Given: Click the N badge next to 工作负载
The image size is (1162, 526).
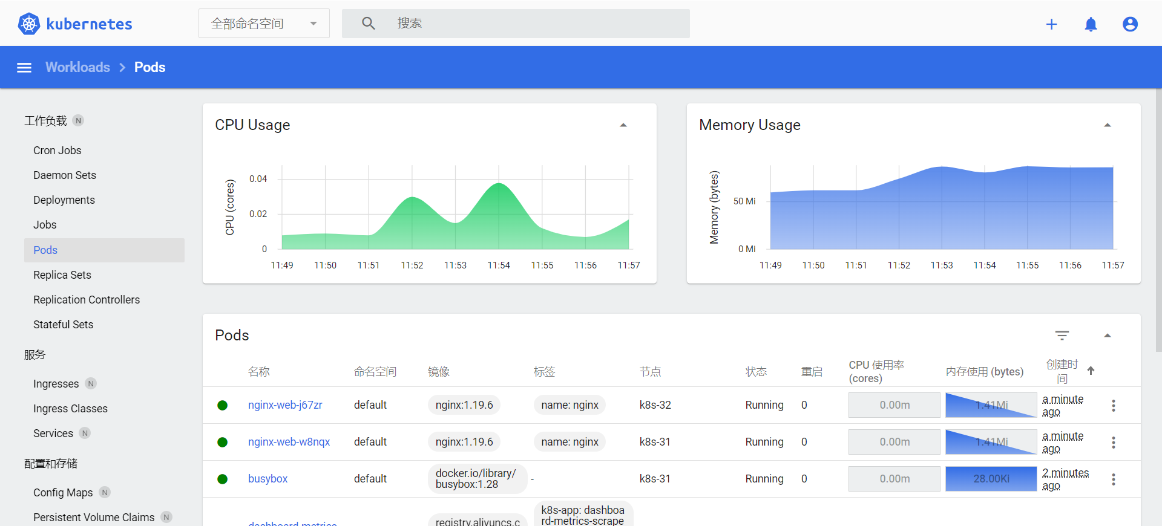Looking at the screenshot, I should pos(78,120).
